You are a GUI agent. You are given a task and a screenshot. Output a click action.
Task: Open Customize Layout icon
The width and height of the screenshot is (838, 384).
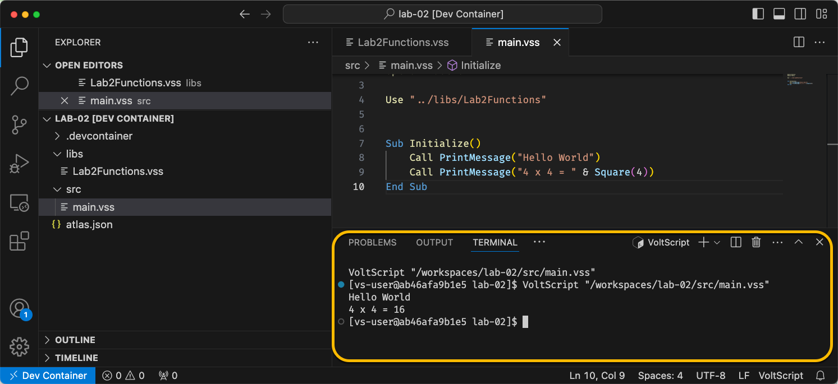click(822, 14)
